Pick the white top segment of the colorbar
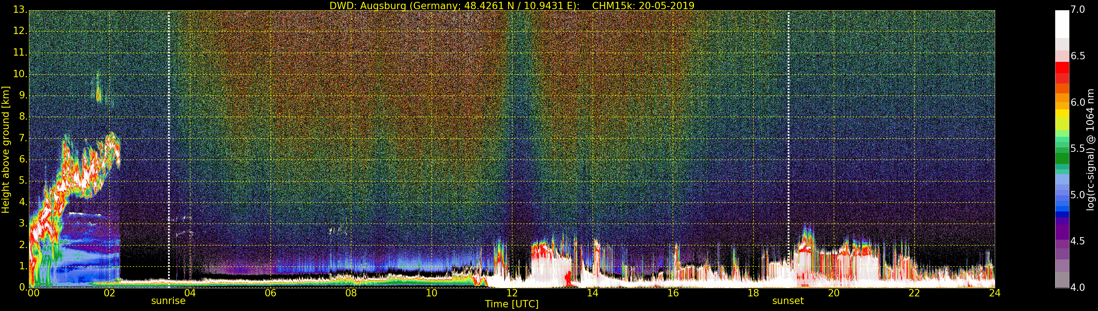This screenshot has width=1098, height=311. (1062, 24)
